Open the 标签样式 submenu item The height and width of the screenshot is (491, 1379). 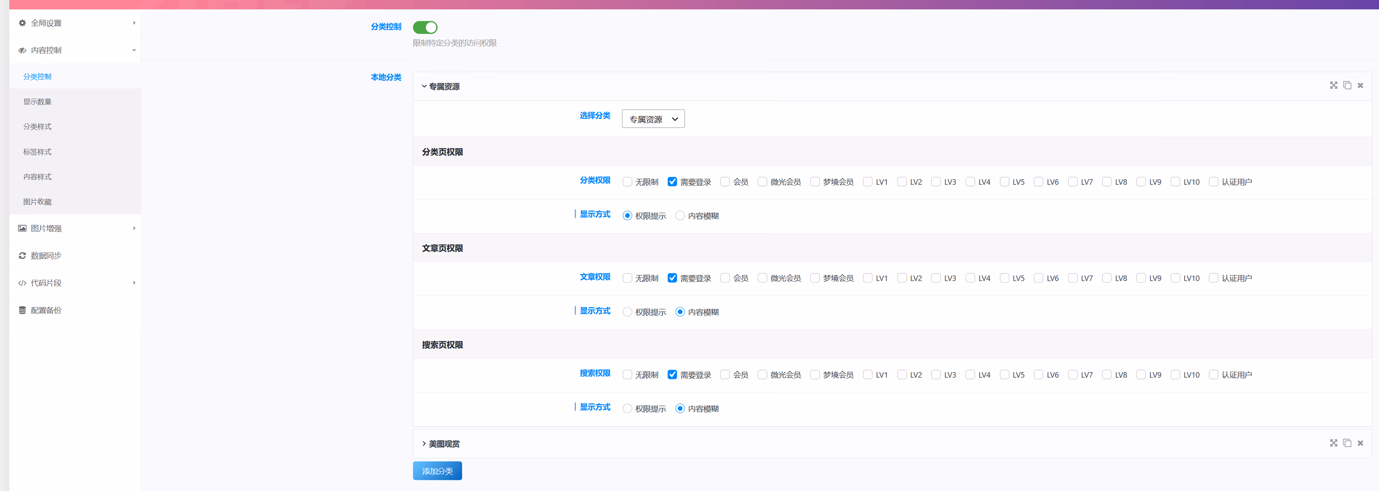point(75,152)
